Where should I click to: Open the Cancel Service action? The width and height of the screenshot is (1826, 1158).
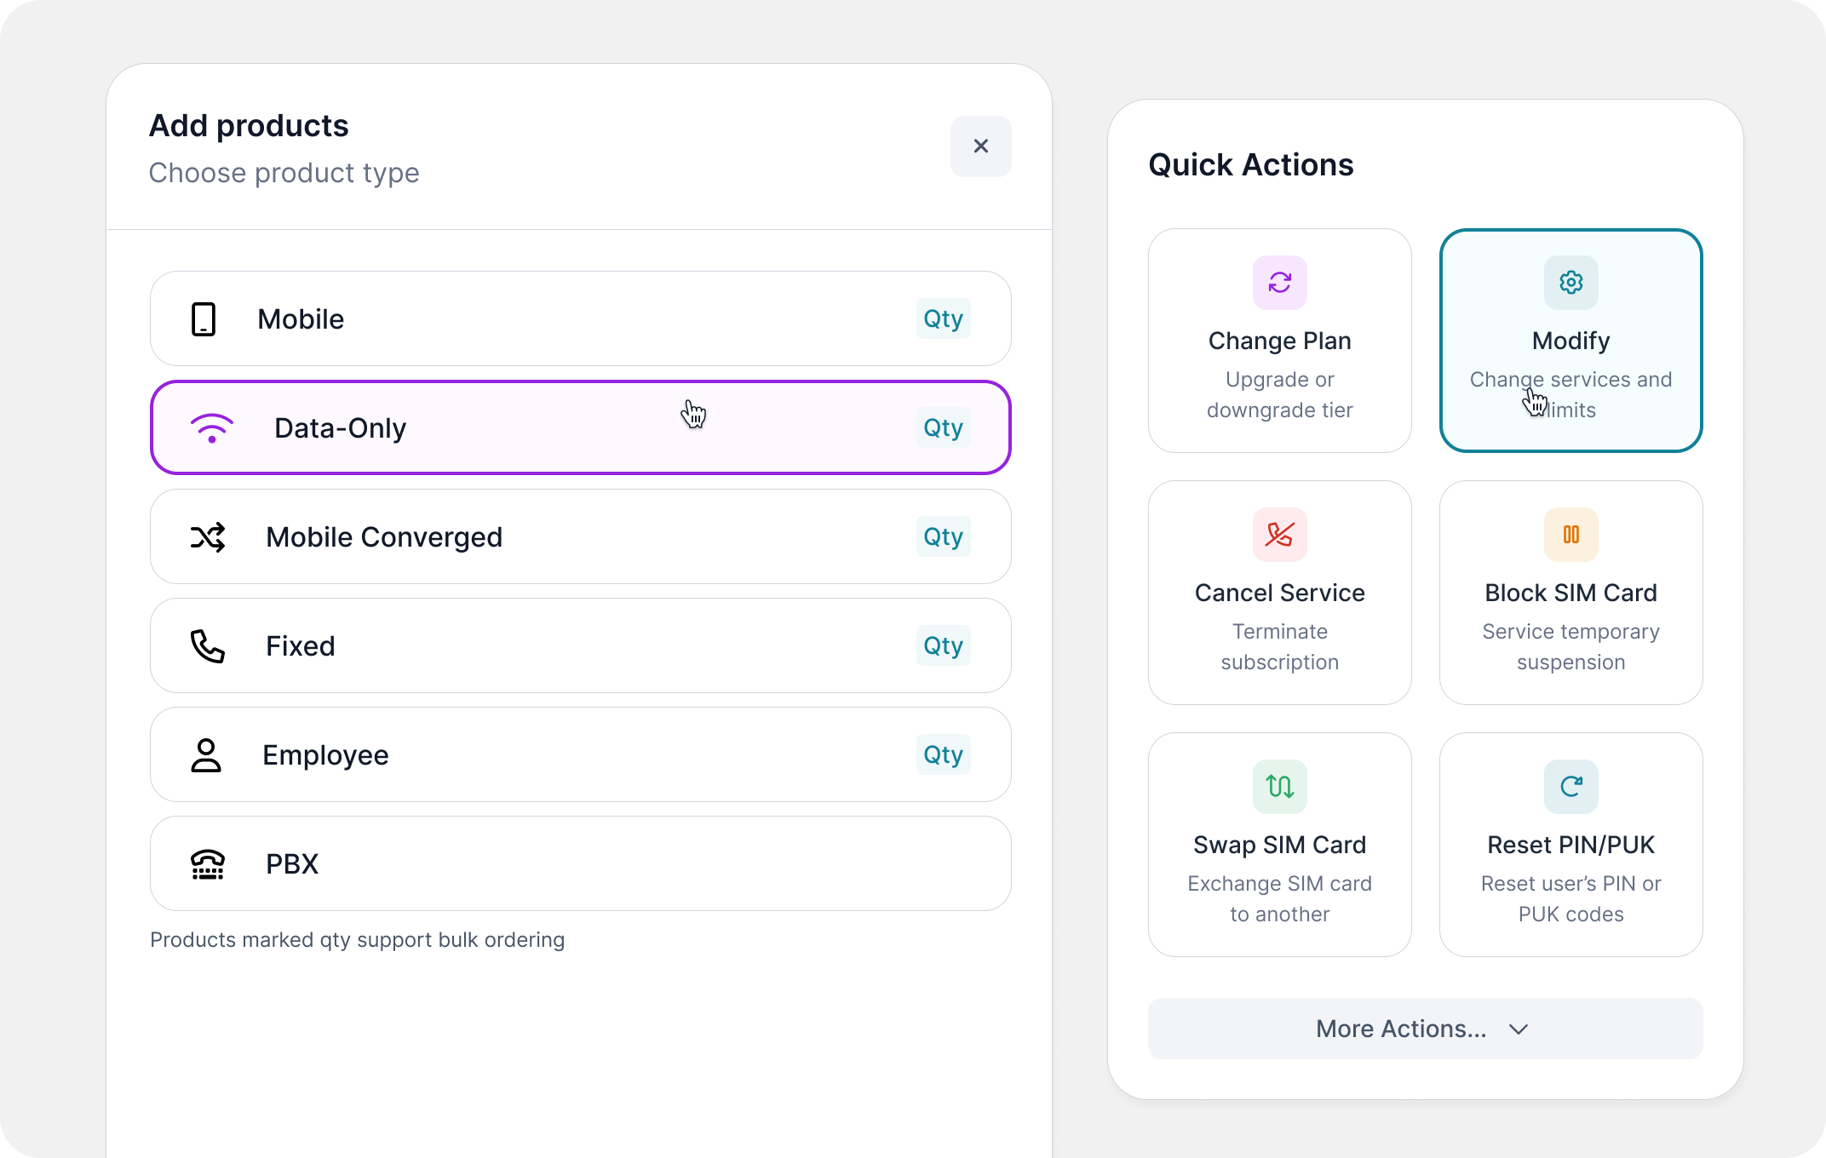[1279, 593]
